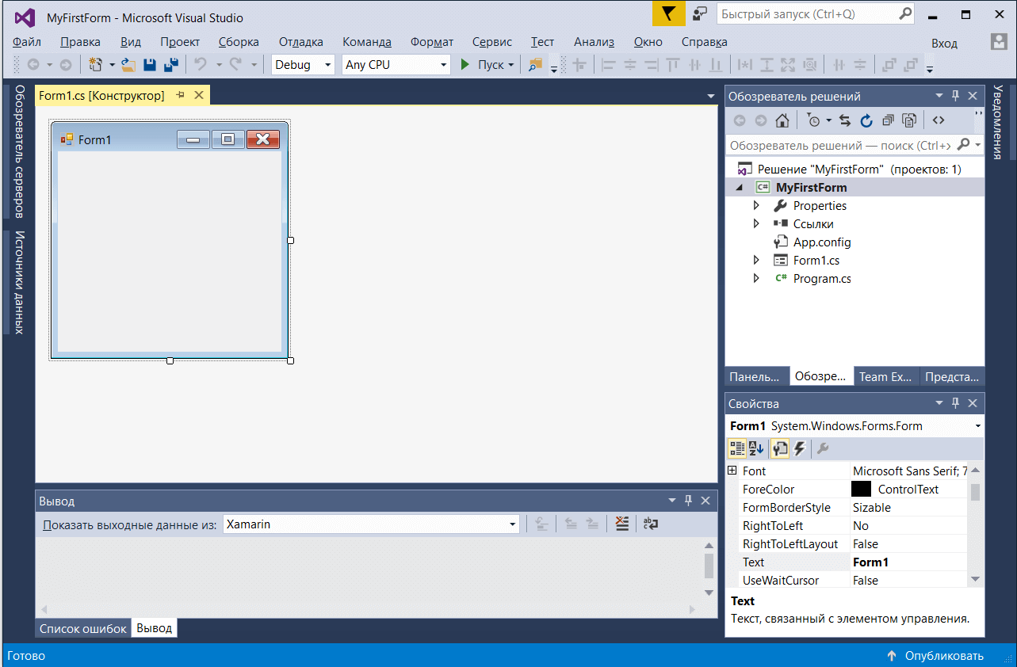Toggle Categorized view in Properties panel

(737, 449)
